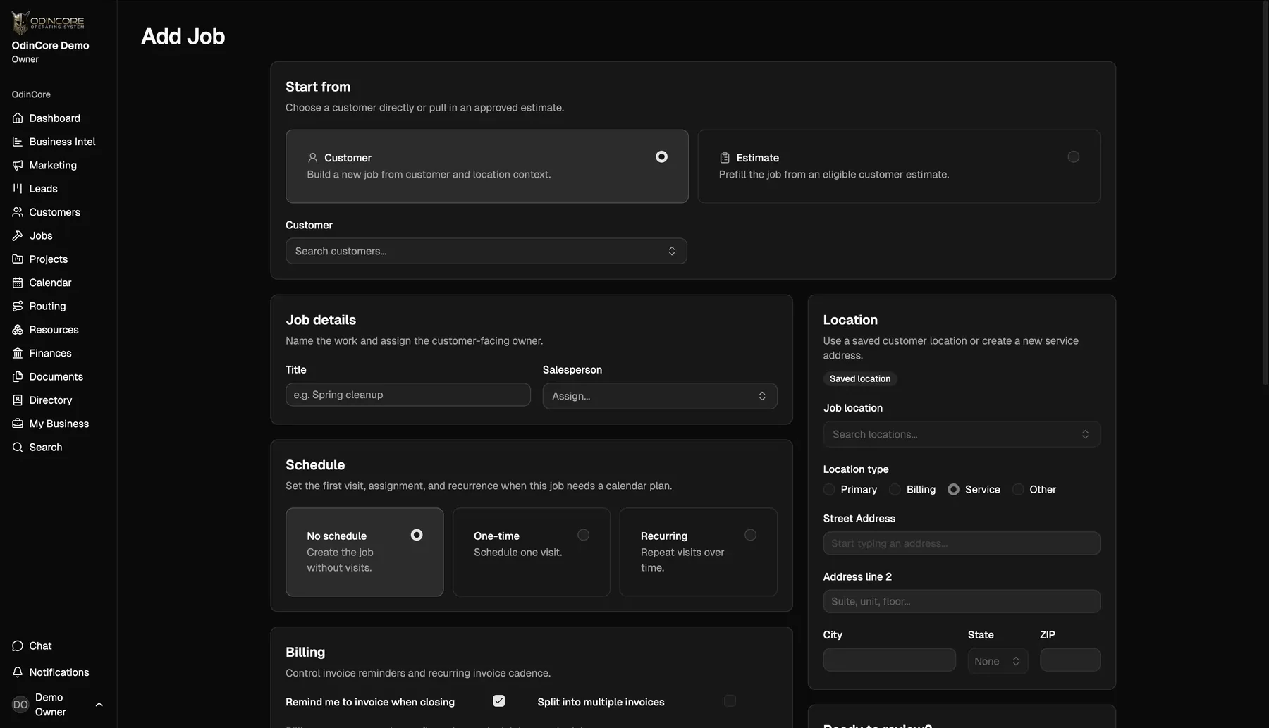Click the person icon on Customer card
1269x728 pixels.
tap(313, 158)
